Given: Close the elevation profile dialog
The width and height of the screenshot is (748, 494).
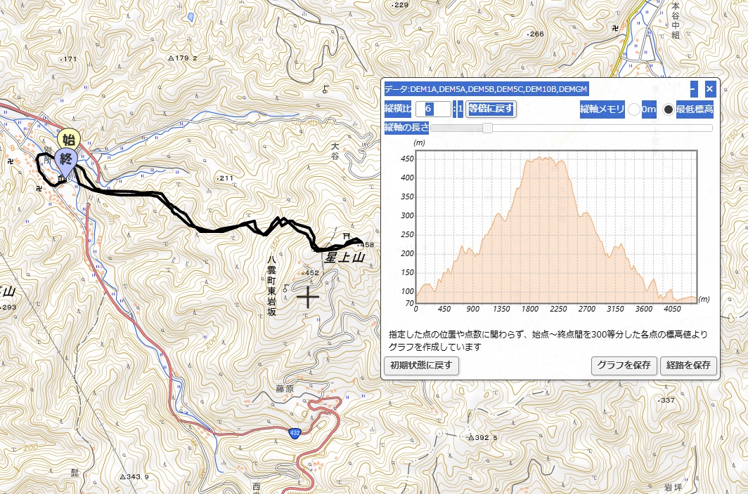Looking at the screenshot, I should pos(709,89).
